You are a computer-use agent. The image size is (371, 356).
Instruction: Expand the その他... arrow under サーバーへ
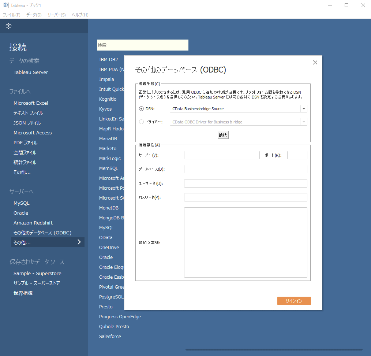[79, 242]
